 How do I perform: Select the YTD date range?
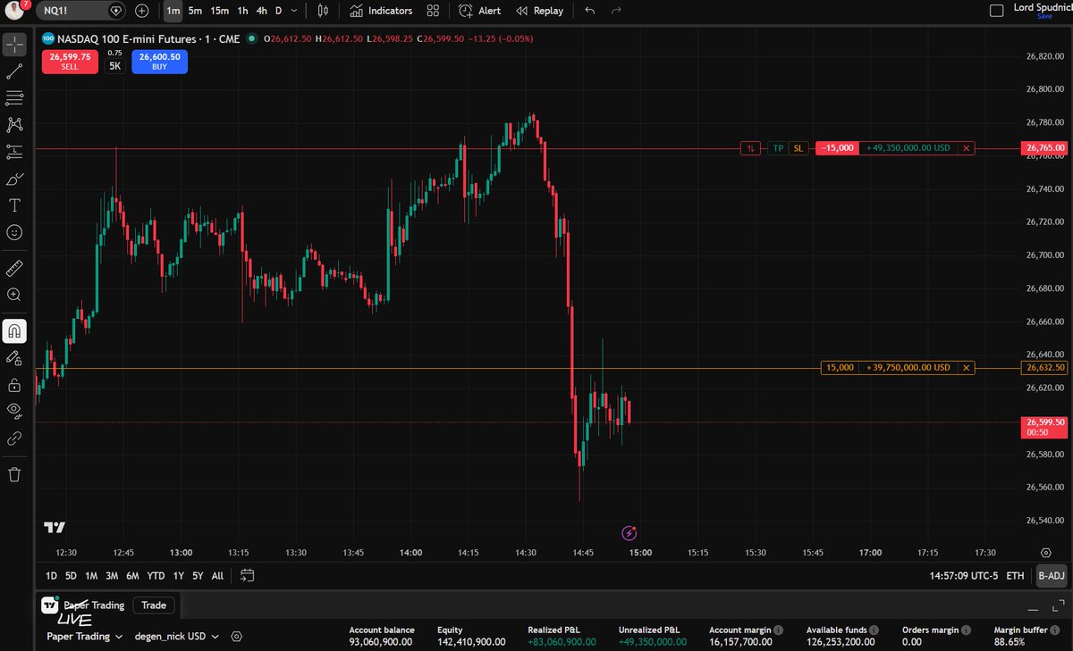pyautogui.click(x=156, y=576)
